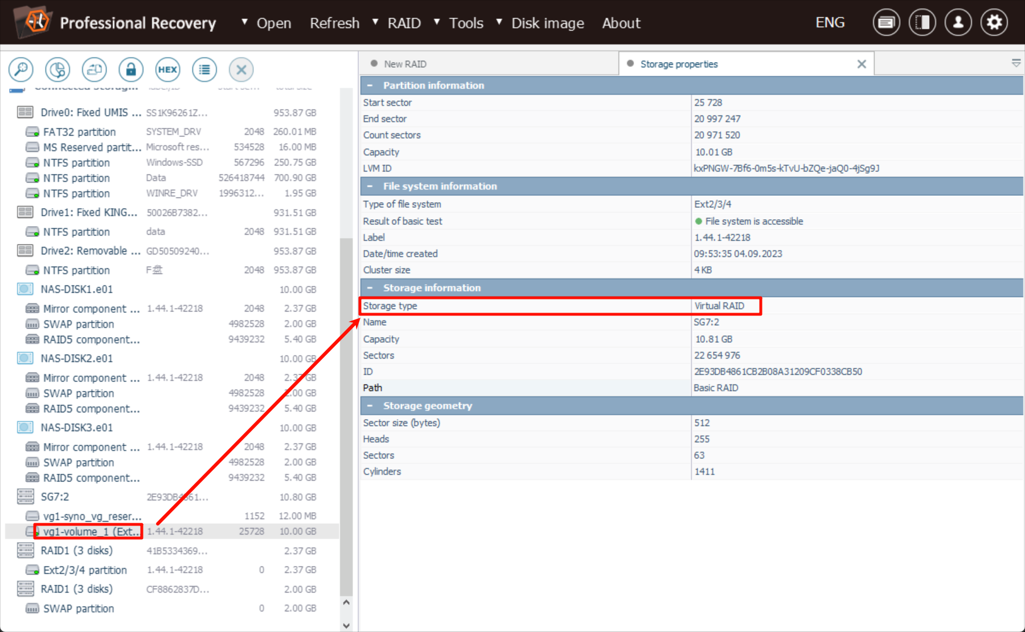The image size is (1025, 632).
Task: Switch to the New RAID tab
Action: (x=405, y=64)
